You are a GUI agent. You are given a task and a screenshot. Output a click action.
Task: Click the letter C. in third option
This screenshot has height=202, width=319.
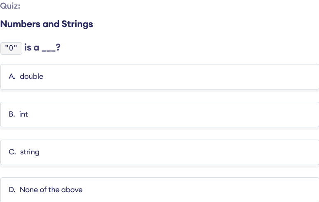coord(12,152)
